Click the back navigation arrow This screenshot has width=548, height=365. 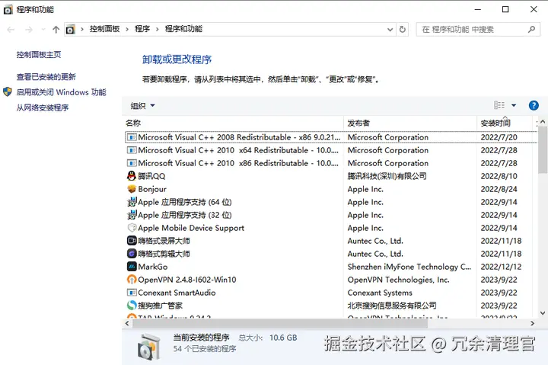click(11, 30)
